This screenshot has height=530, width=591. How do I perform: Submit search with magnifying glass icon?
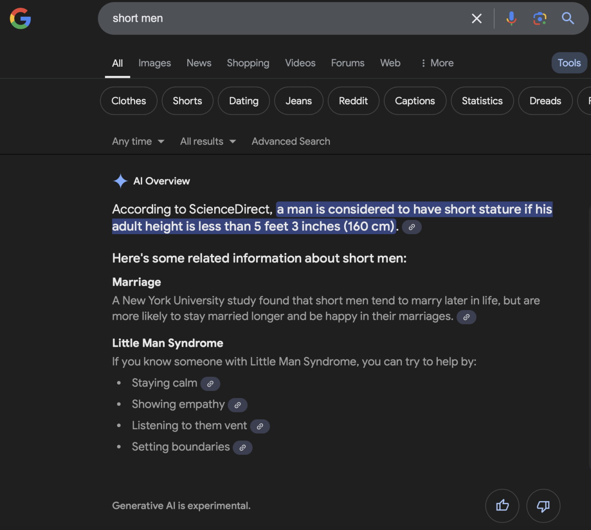click(x=568, y=19)
